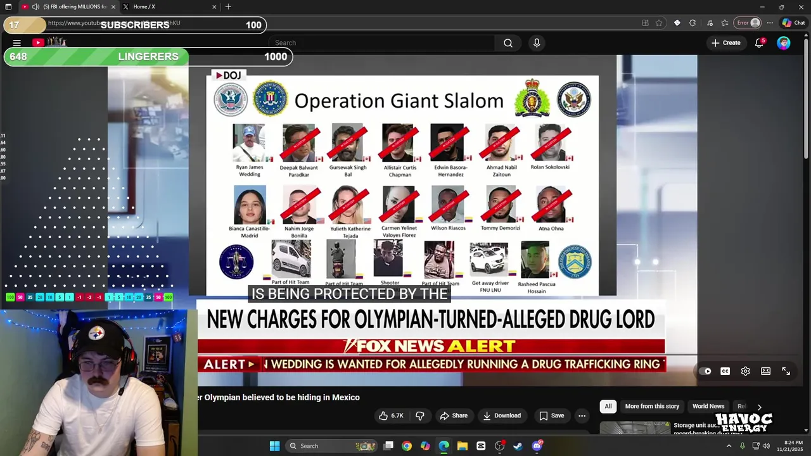The width and height of the screenshot is (811, 456).
Task: Go to YouTube home via logo
Action: click(x=49, y=42)
